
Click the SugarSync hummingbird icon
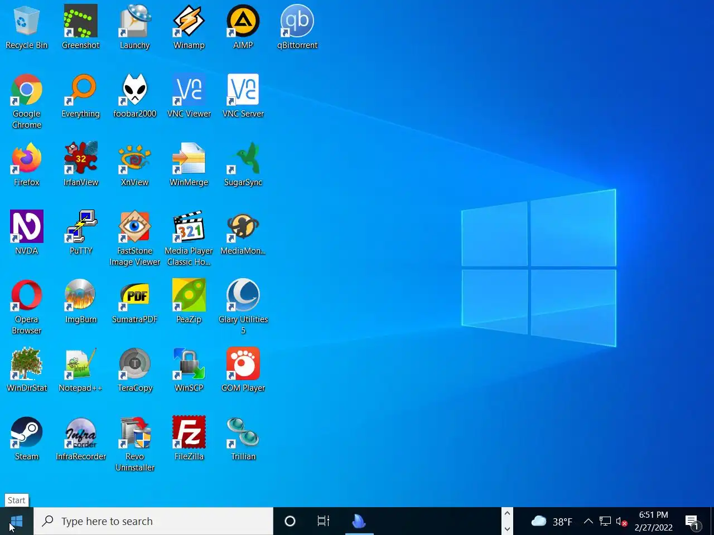point(243,164)
